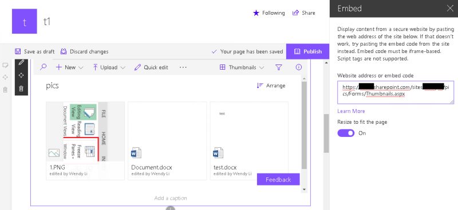Open the Learn More link

(x=351, y=111)
